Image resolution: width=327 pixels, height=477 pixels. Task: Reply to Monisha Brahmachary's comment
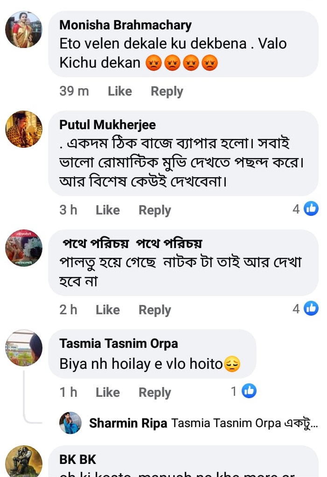pos(167,91)
